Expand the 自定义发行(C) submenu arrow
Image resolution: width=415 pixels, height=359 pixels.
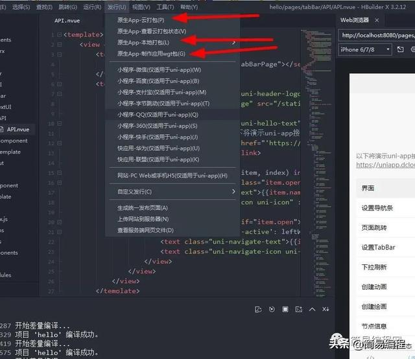233,191
